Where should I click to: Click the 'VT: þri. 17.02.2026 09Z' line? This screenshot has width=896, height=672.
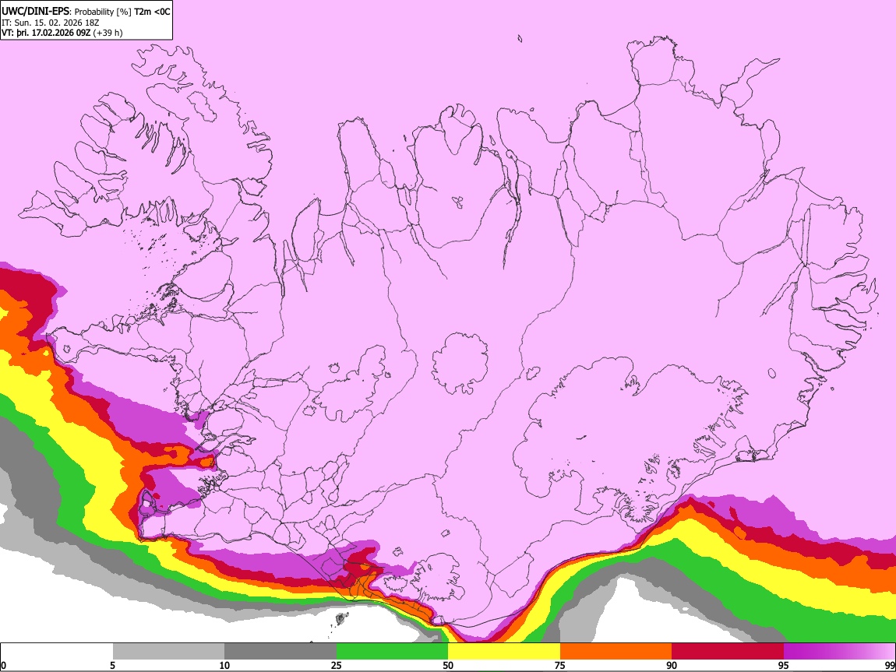46,33
